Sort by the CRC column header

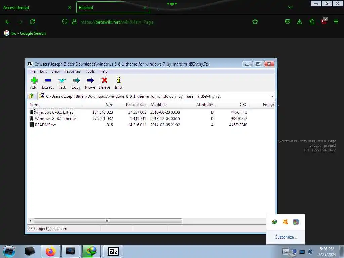pyautogui.click(x=232, y=105)
